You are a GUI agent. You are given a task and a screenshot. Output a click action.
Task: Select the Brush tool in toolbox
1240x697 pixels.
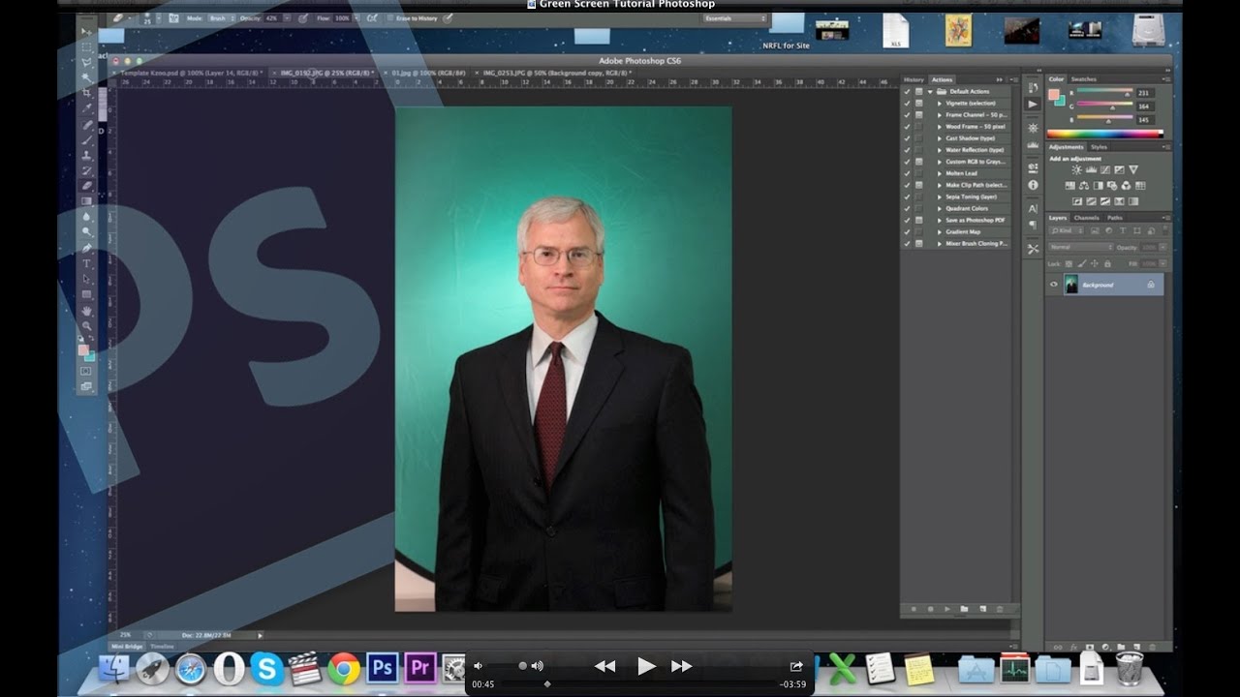click(x=87, y=139)
